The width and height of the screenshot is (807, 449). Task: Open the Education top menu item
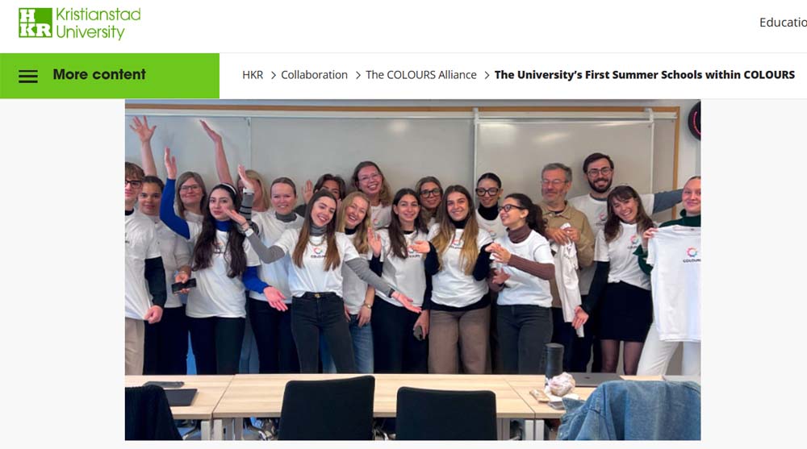783,23
